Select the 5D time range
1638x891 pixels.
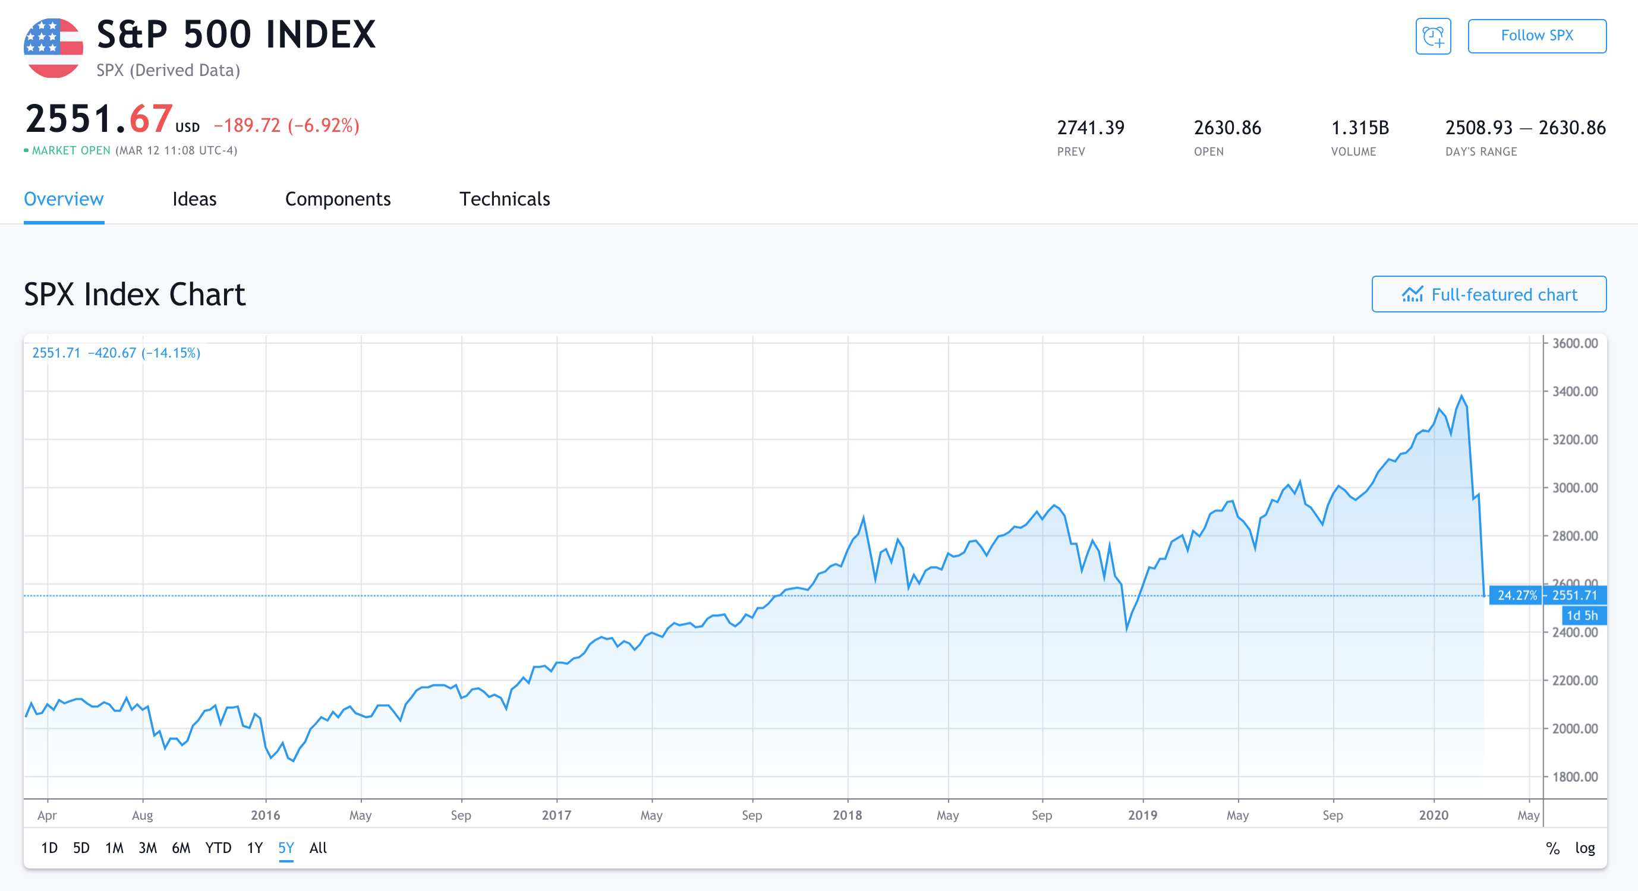(81, 848)
